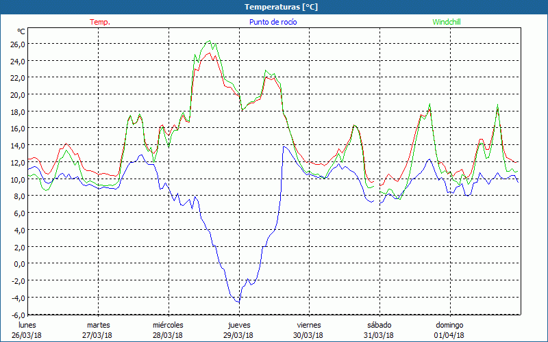Select the viernes day label
Image resolution: width=548 pixels, height=342 pixels.
[x=308, y=325]
